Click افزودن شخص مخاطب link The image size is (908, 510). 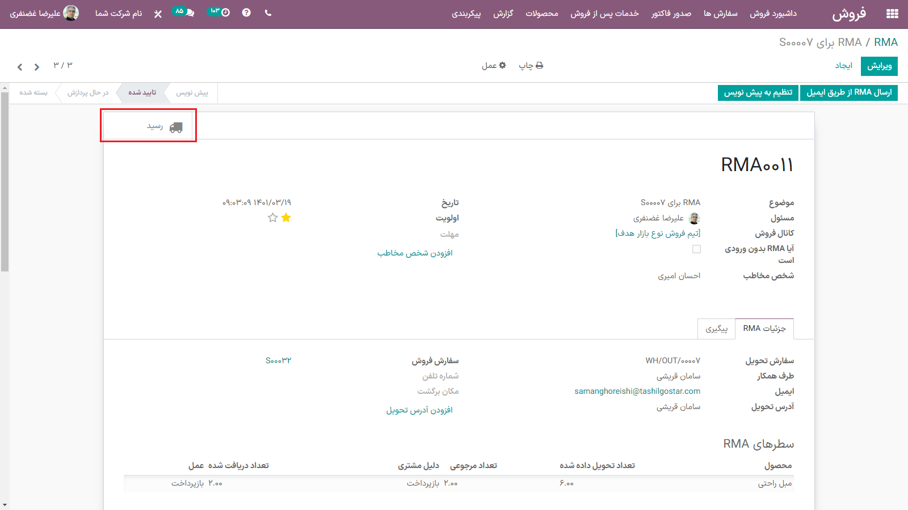point(415,253)
